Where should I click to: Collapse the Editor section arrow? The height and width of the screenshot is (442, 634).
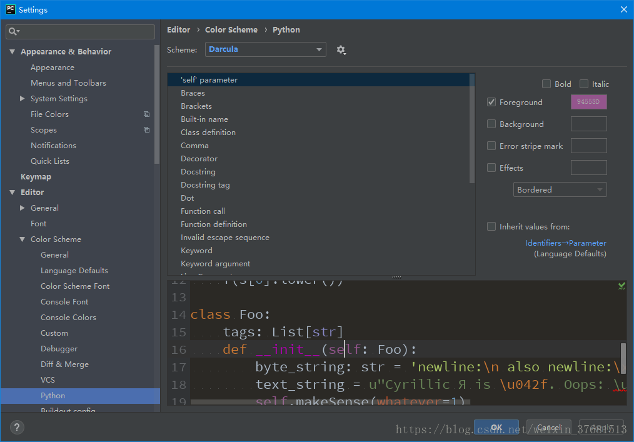point(12,193)
